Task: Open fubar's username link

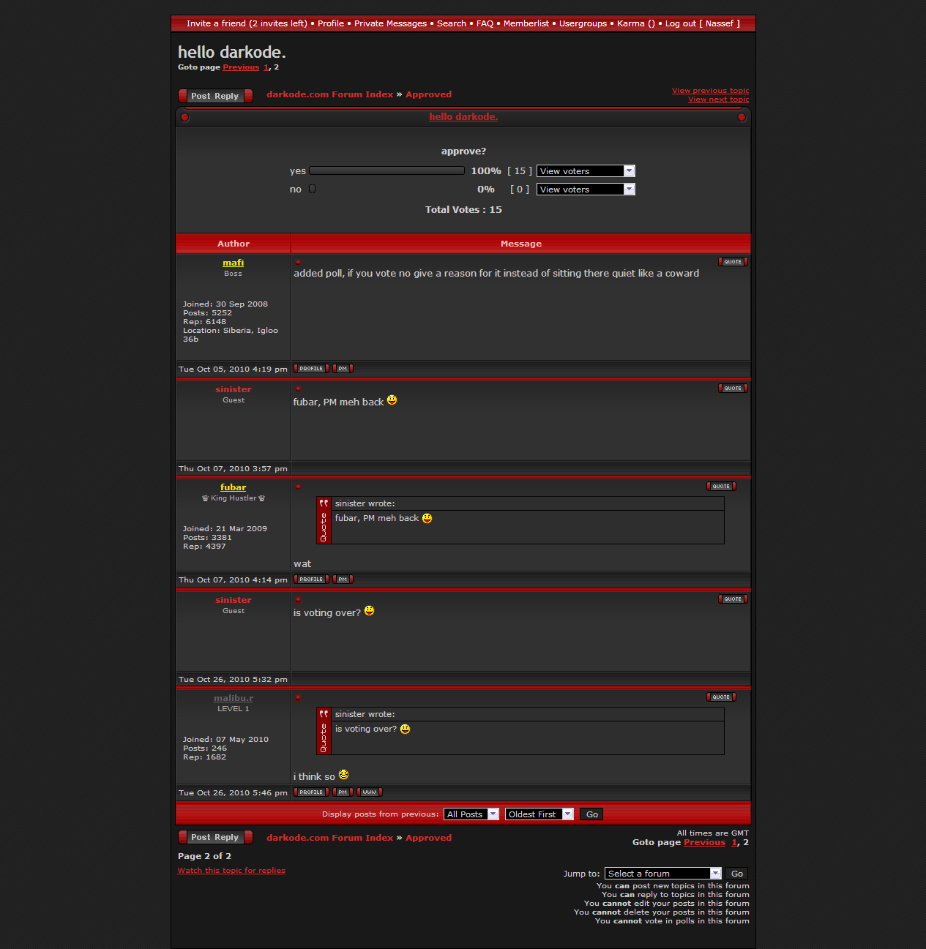Action: coord(233,487)
